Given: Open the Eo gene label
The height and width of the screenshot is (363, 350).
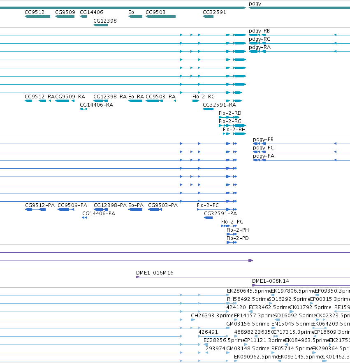Looking at the screenshot, I should click(x=131, y=12).
